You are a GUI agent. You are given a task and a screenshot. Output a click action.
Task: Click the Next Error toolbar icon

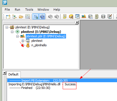[50, 17]
